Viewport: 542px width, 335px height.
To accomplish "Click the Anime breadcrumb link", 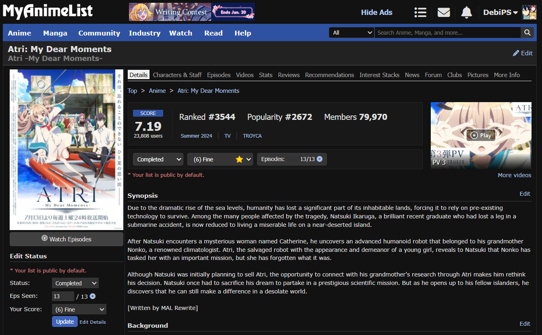I will [x=157, y=91].
